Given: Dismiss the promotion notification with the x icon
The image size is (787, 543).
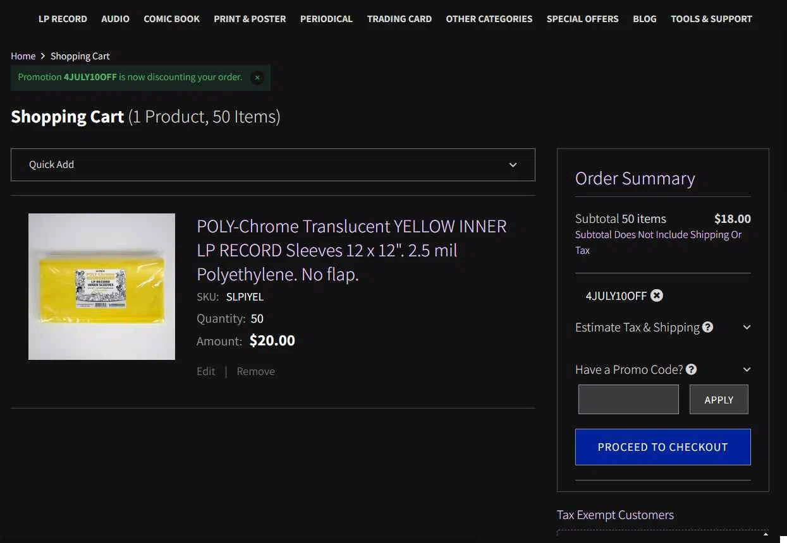Looking at the screenshot, I should click(x=257, y=78).
